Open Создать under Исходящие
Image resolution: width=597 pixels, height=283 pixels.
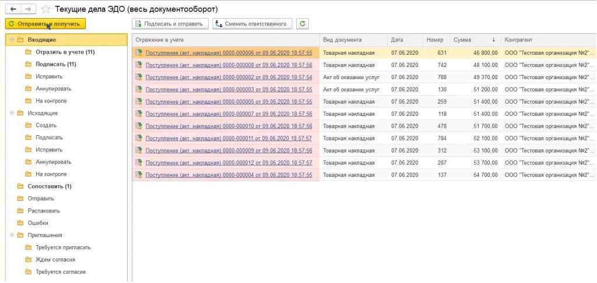coord(46,125)
